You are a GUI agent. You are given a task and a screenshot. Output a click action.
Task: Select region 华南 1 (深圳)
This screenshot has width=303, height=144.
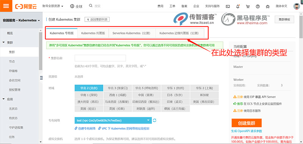89,95
